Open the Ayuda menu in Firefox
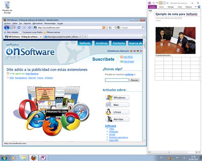 60,23
